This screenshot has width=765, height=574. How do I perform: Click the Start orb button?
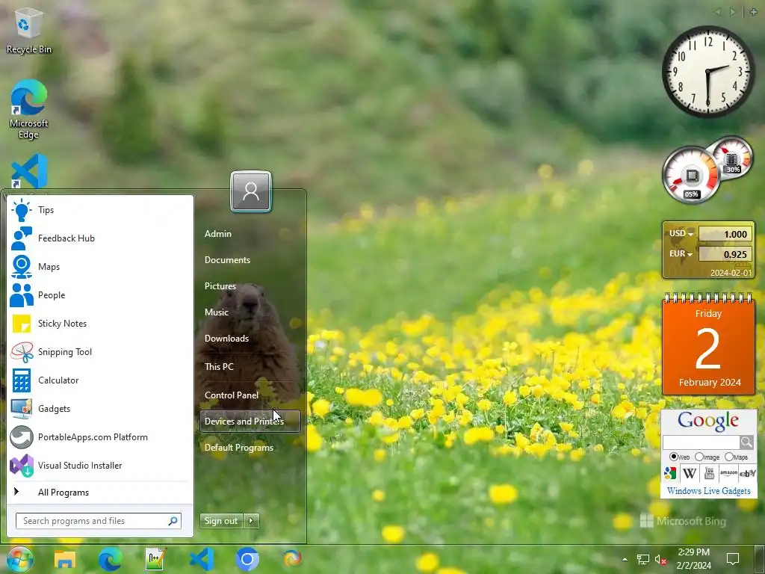[20, 559]
